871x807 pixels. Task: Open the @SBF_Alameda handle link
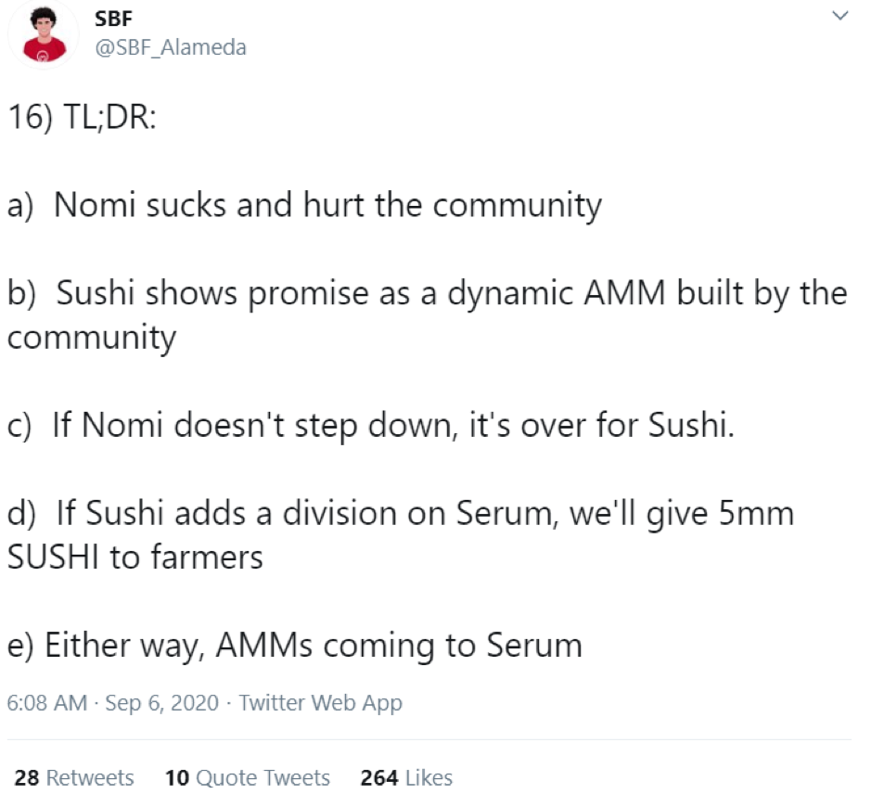pyautogui.click(x=171, y=47)
